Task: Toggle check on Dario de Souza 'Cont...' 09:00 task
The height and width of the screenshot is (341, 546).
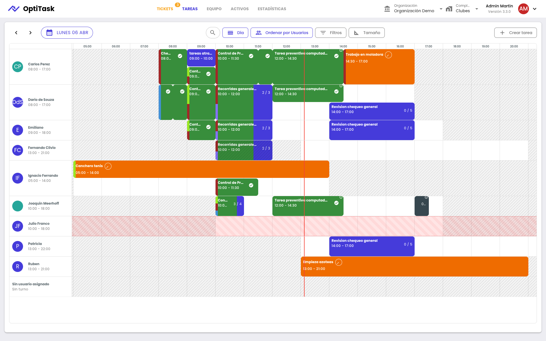Action: 208,92
